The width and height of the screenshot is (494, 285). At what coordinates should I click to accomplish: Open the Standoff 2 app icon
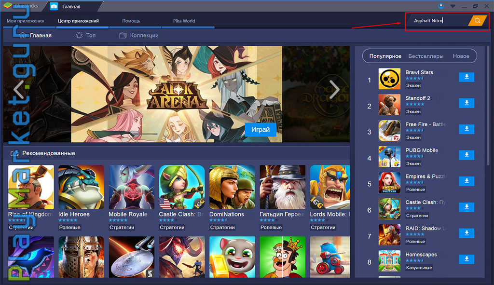(389, 105)
